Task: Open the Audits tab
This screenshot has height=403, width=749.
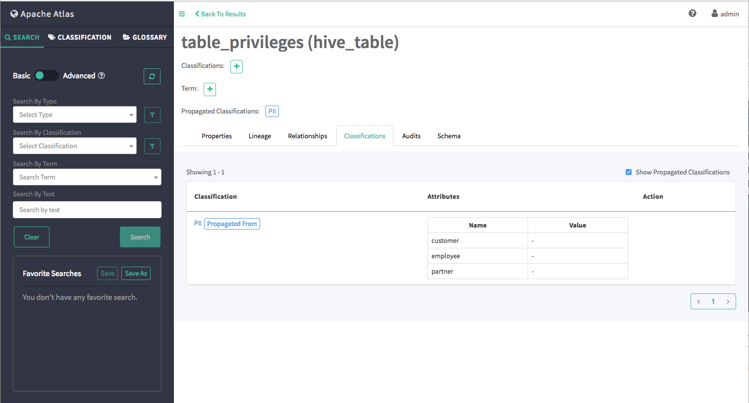Action: click(x=411, y=136)
